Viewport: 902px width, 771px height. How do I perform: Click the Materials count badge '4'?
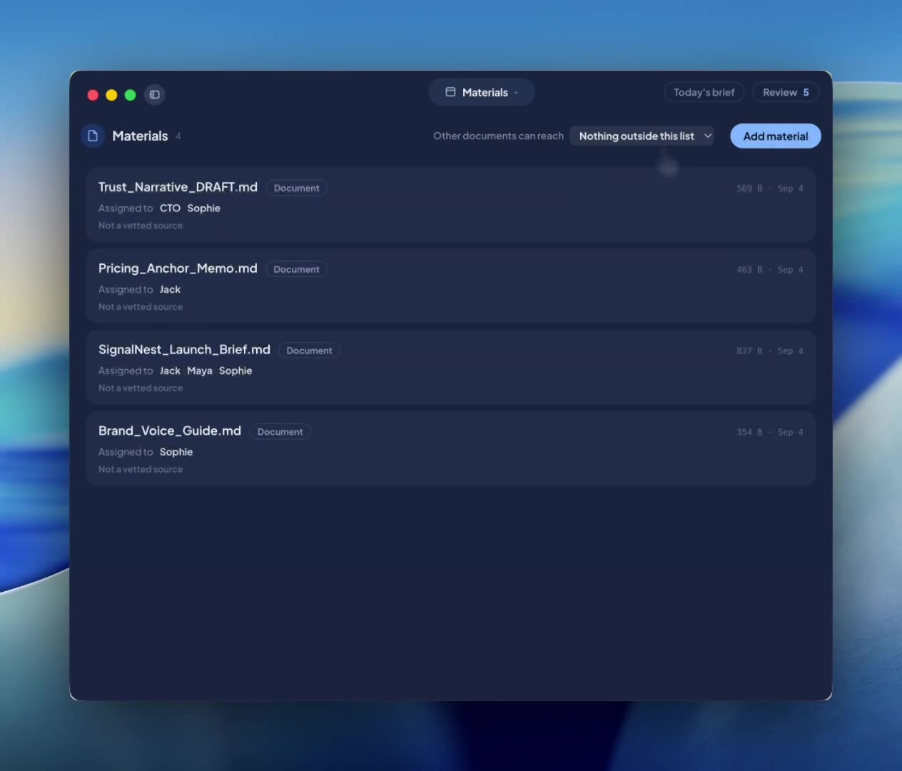pos(178,136)
